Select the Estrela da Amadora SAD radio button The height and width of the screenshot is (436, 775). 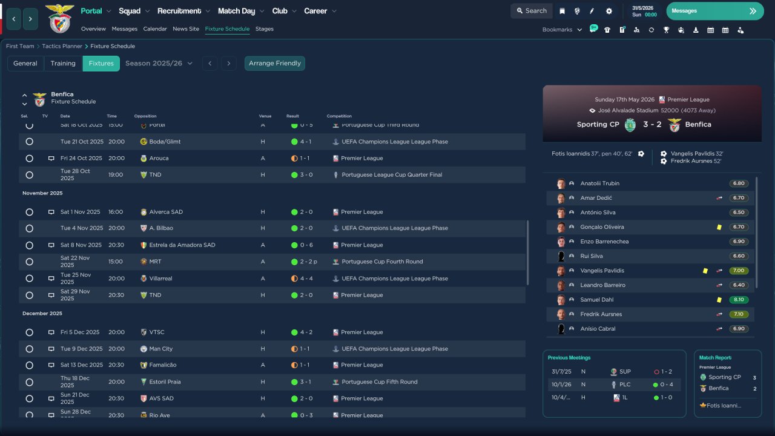click(29, 245)
